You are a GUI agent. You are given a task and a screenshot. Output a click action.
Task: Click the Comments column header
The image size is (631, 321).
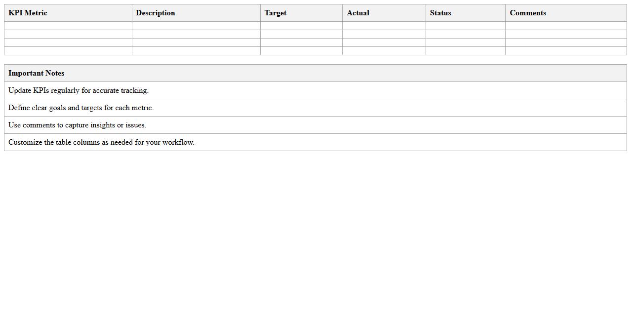pyautogui.click(x=528, y=13)
